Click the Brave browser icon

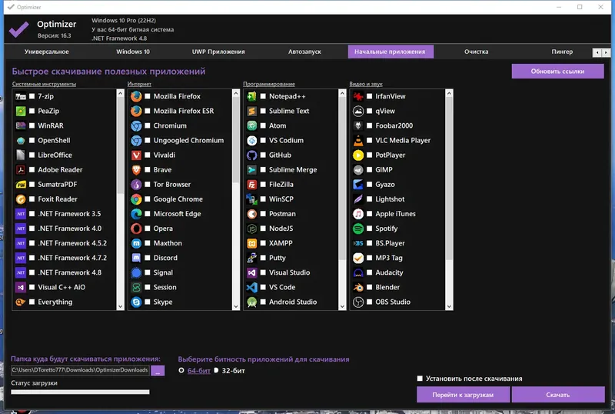point(136,170)
